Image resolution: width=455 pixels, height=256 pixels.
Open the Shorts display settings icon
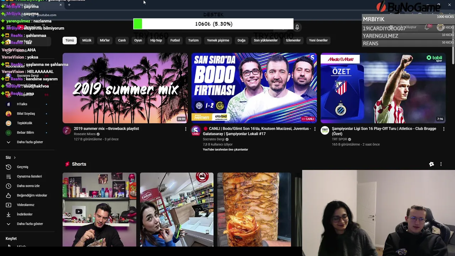(x=432, y=164)
